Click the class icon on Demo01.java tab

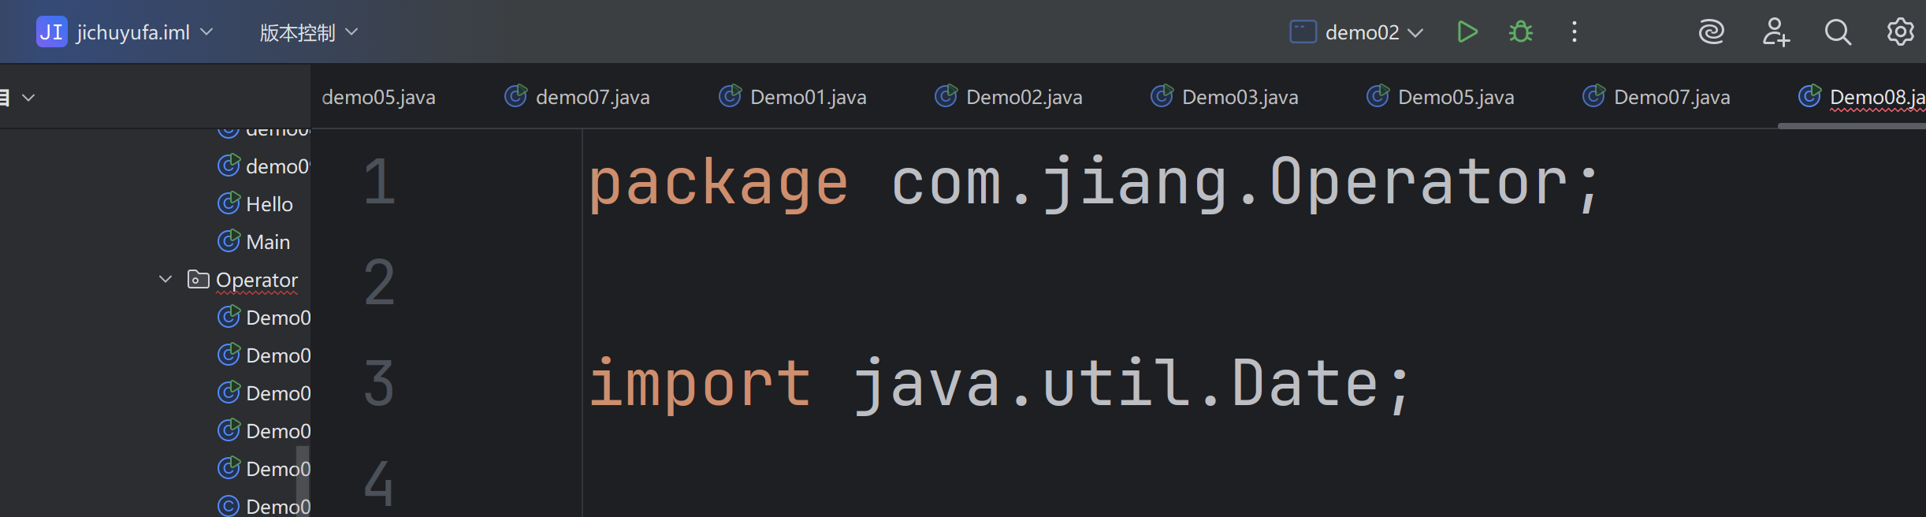(x=730, y=96)
